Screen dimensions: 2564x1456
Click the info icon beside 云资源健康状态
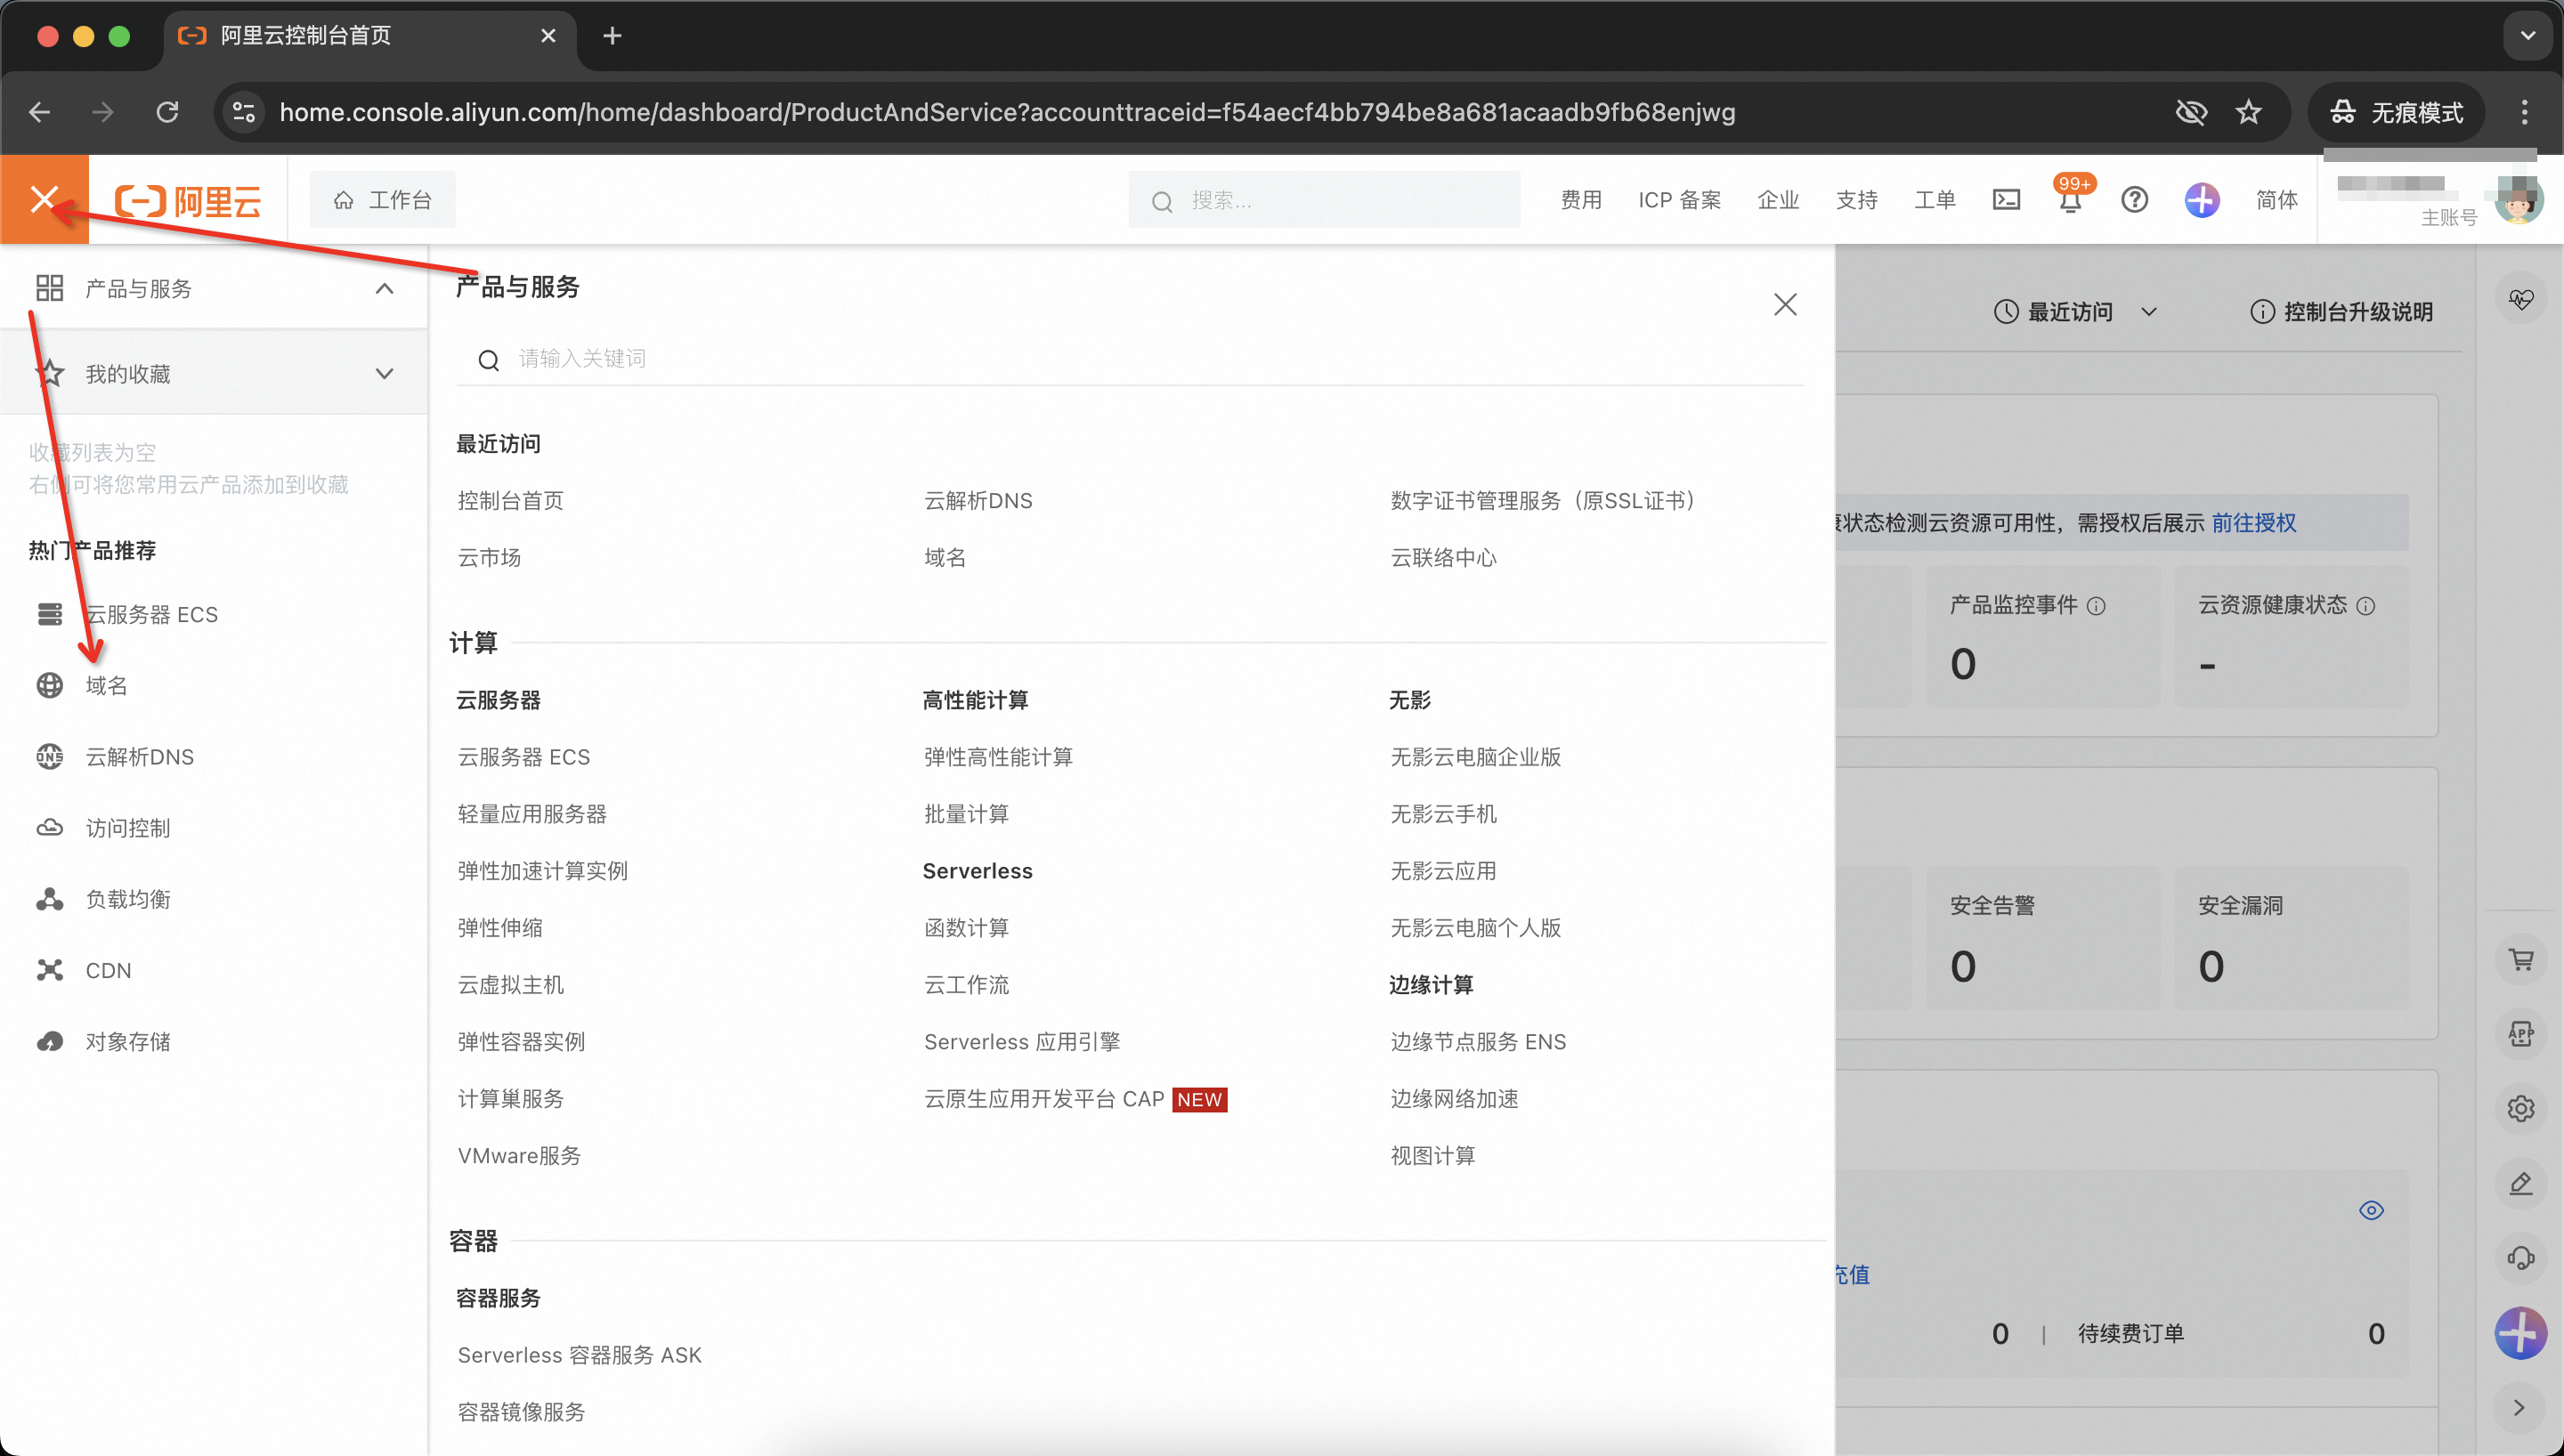(2366, 606)
